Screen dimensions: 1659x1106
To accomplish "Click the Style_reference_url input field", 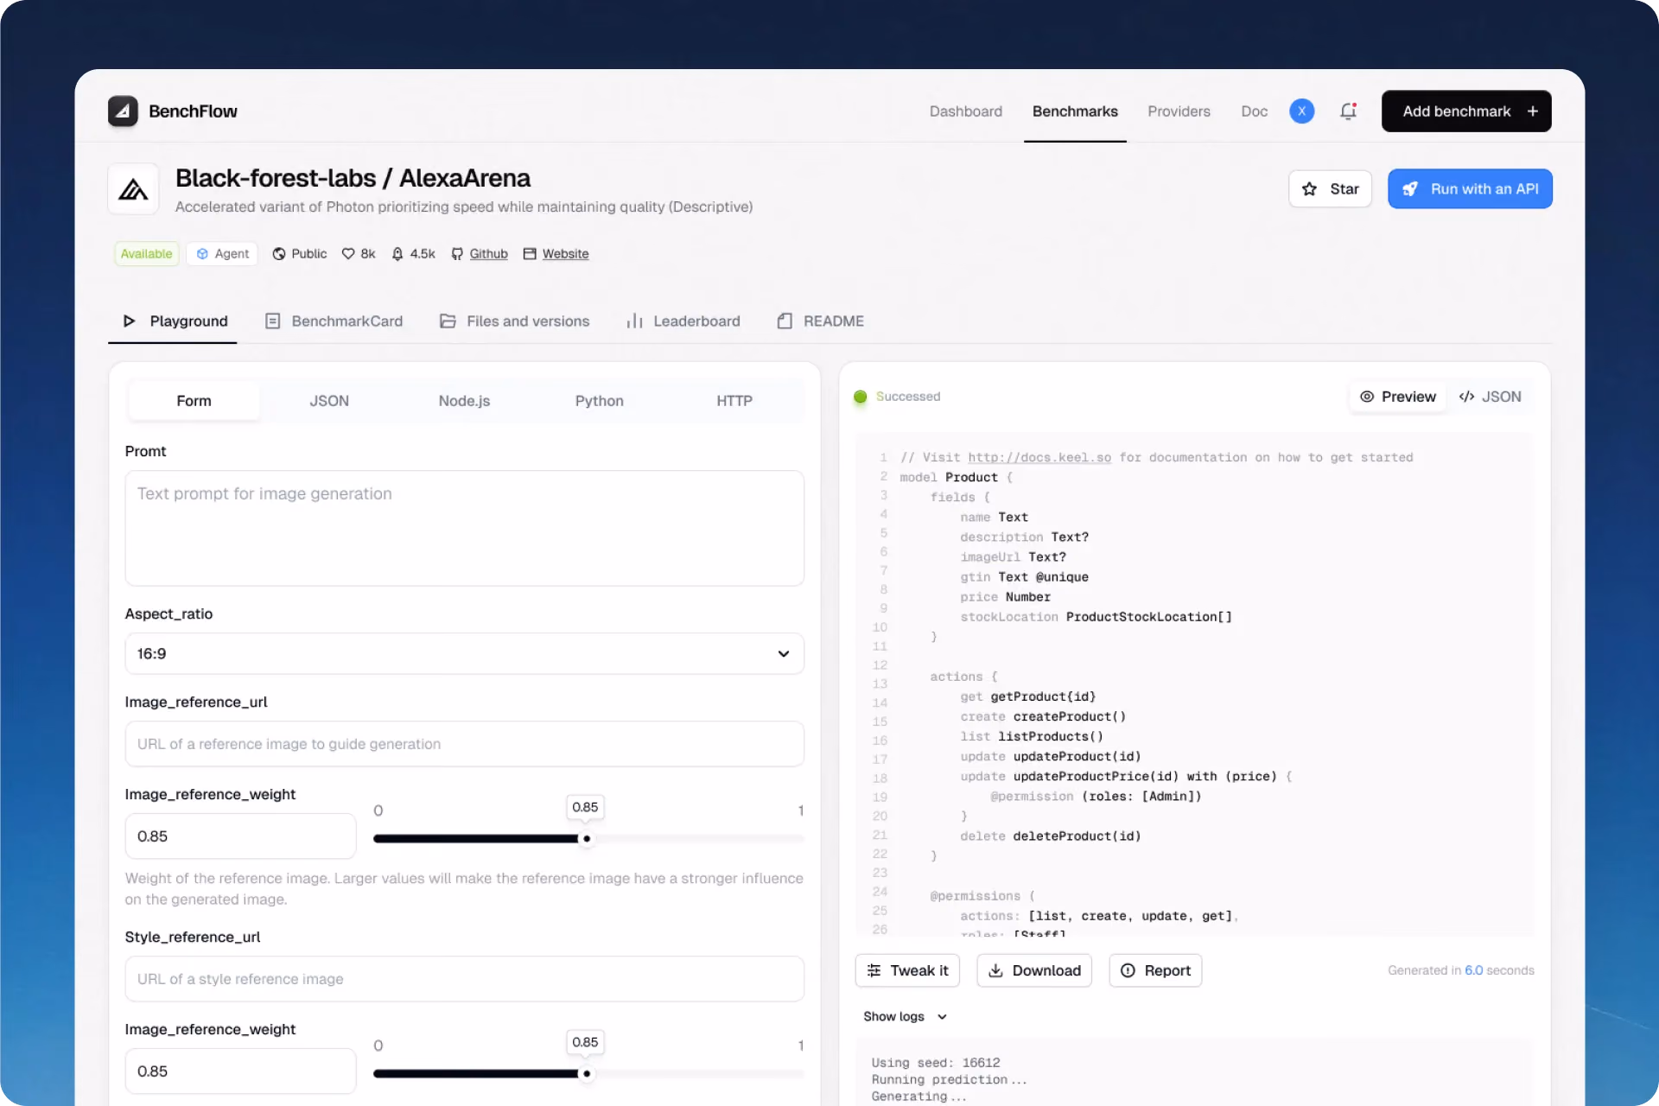I will point(464,979).
